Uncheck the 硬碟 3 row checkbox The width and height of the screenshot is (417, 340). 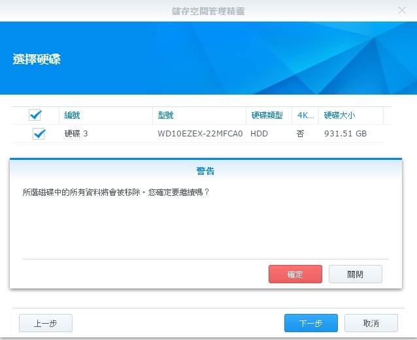coord(39,134)
